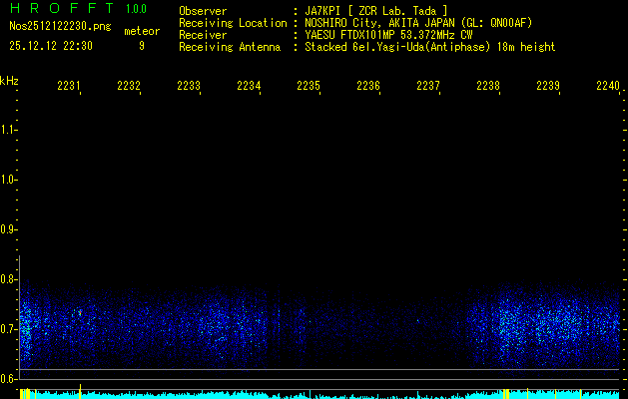
Task: Click the 1.0 frequency scale label
Action: coord(10,180)
